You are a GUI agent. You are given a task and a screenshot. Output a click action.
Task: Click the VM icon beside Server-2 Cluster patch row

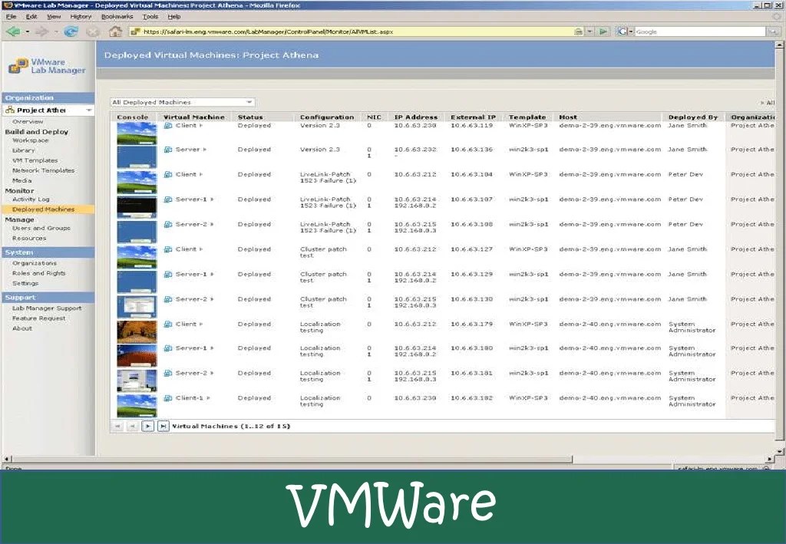pos(168,299)
